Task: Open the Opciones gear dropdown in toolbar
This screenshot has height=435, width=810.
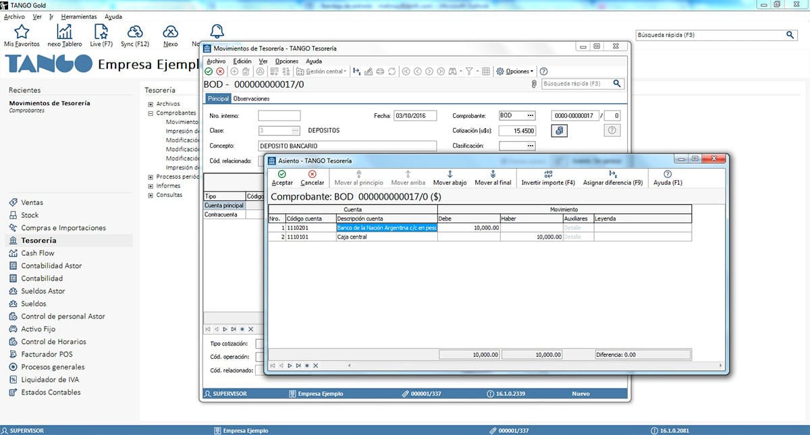Action: pyautogui.click(x=514, y=71)
